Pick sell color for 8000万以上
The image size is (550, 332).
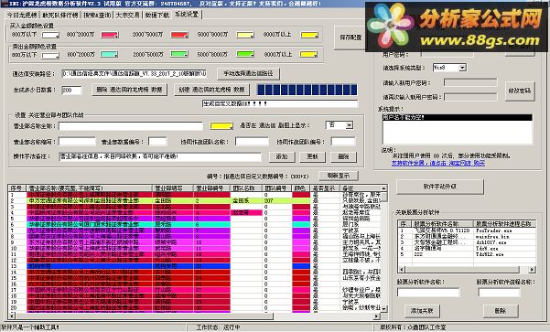pyautogui.click(x=308, y=54)
